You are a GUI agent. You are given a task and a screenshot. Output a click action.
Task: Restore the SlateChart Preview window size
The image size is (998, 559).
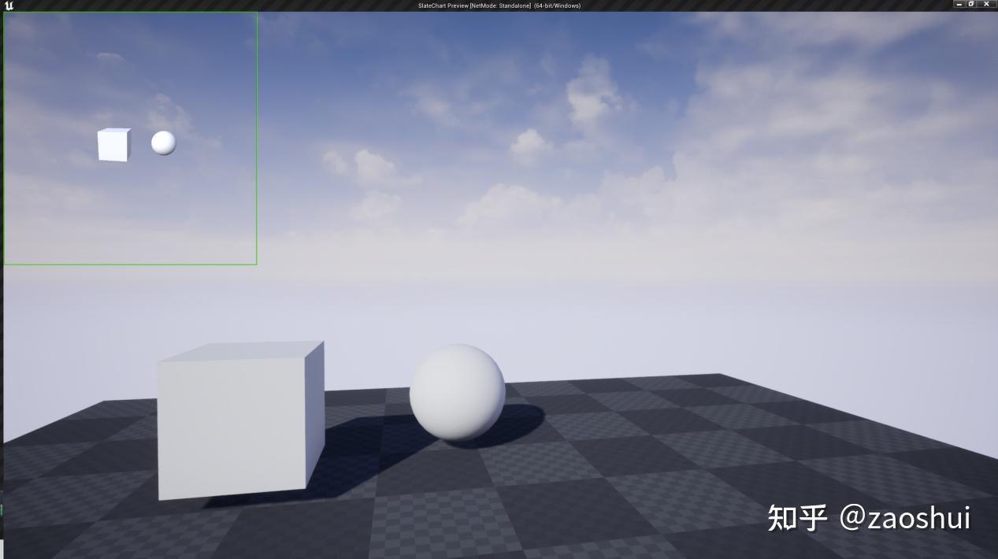tap(971, 5)
